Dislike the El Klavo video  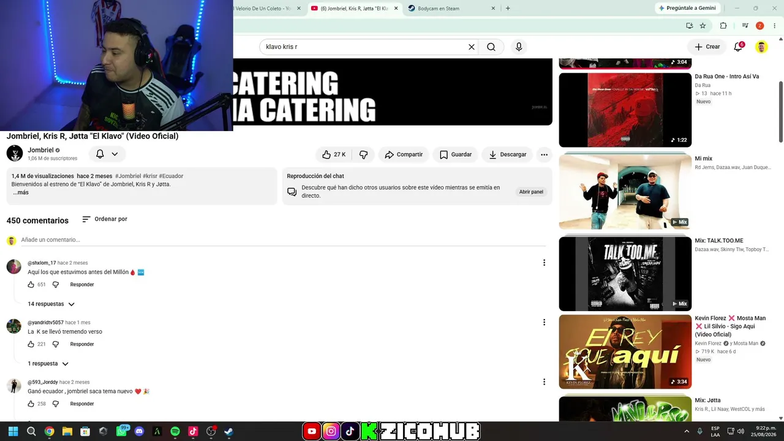tap(363, 154)
